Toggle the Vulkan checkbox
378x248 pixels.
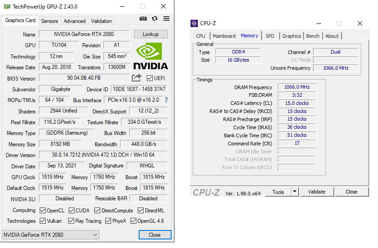[x=42, y=221]
